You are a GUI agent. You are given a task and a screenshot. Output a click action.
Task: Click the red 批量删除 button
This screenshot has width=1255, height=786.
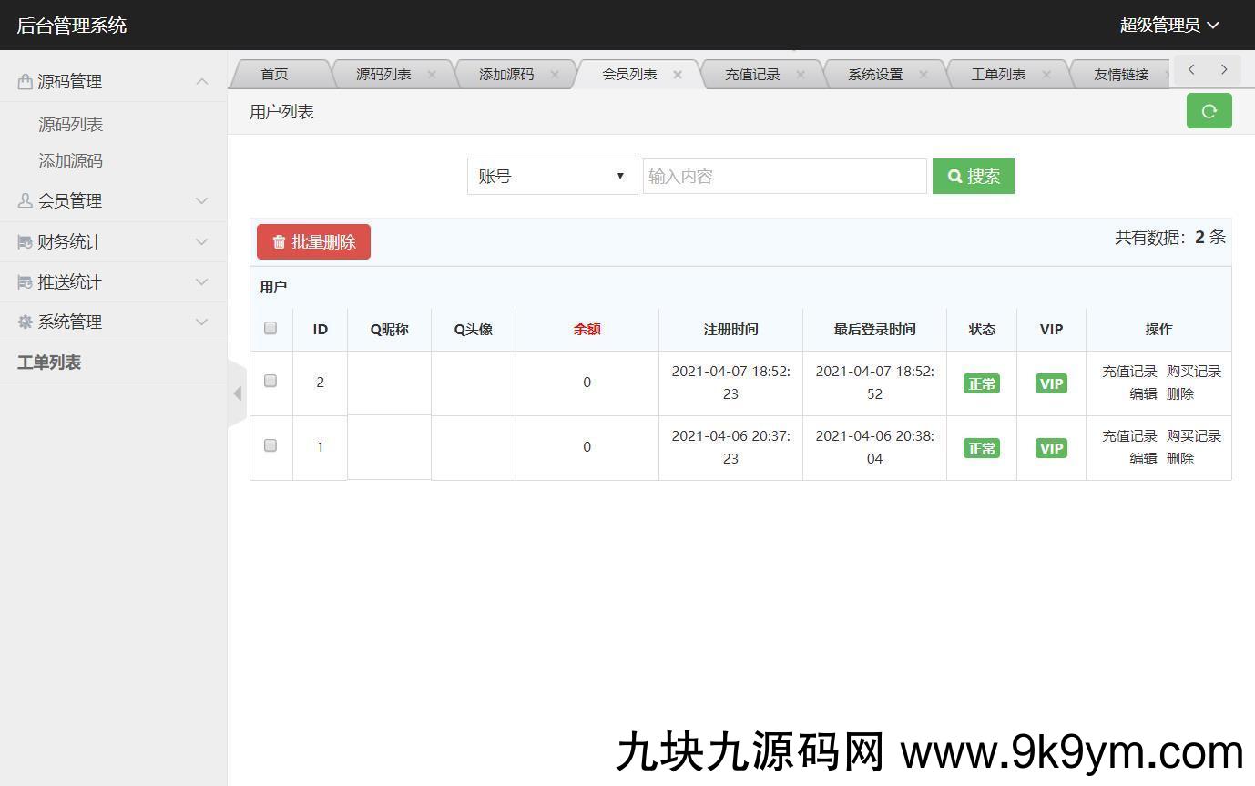coord(313,242)
